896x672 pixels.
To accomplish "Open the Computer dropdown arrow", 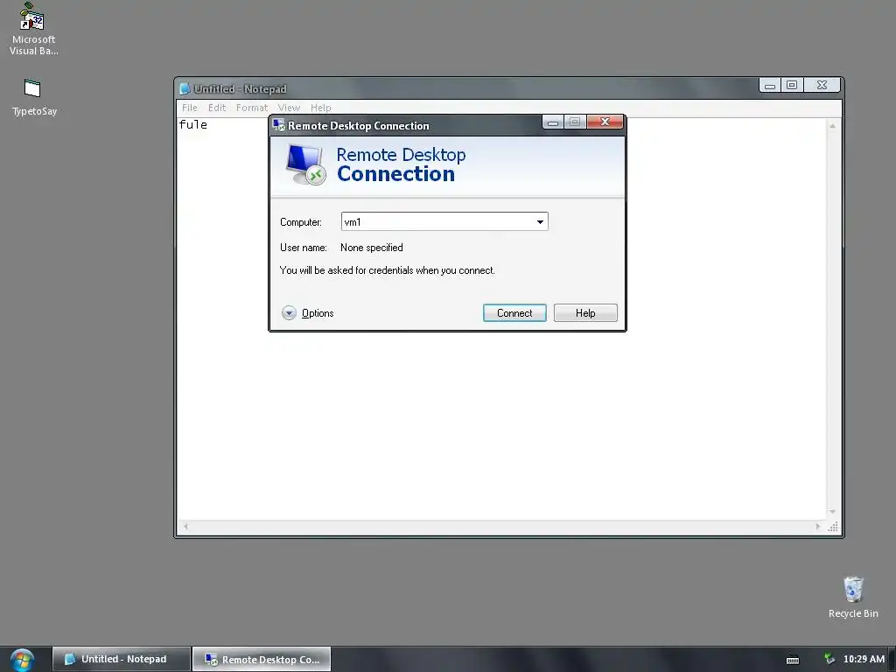I will click(539, 221).
